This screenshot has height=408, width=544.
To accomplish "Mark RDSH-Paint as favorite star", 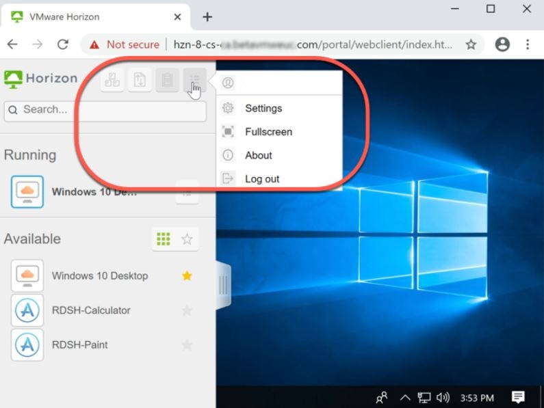I will pos(187,345).
